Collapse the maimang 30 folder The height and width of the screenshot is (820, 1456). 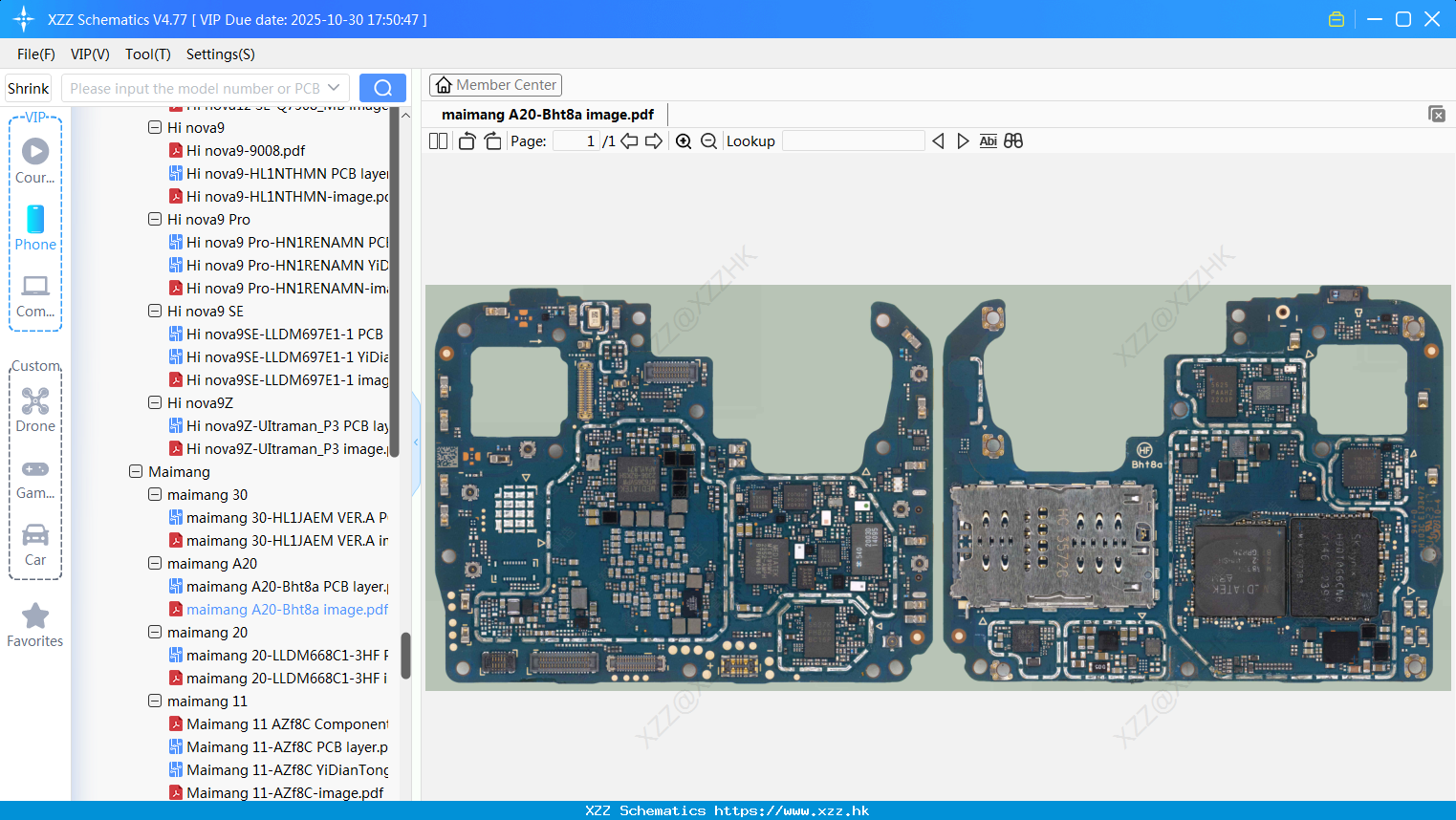155,494
